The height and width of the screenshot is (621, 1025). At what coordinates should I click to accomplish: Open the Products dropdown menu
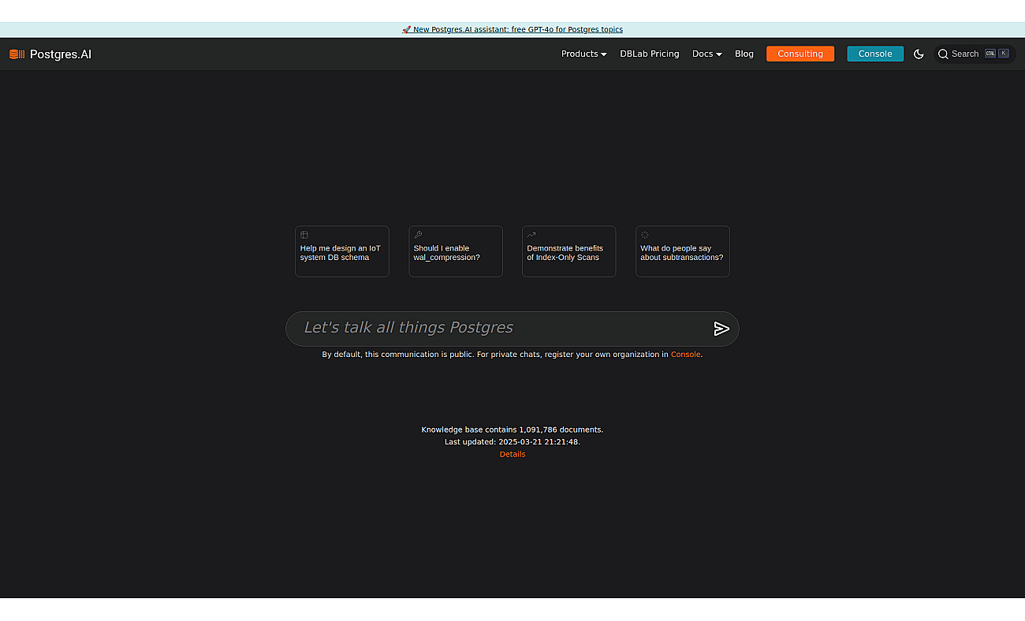click(583, 54)
